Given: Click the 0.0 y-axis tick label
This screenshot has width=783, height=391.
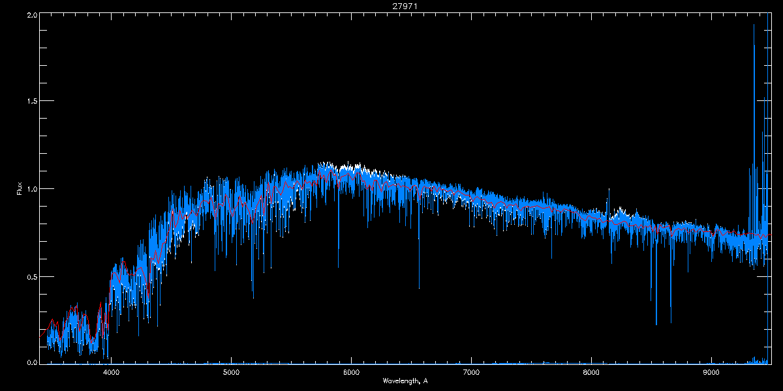Looking at the screenshot, I should (x=33, y=362).
